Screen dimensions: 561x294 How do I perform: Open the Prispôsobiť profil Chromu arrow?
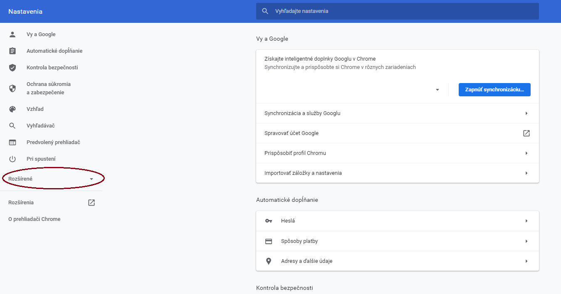(x=526, y=153)
